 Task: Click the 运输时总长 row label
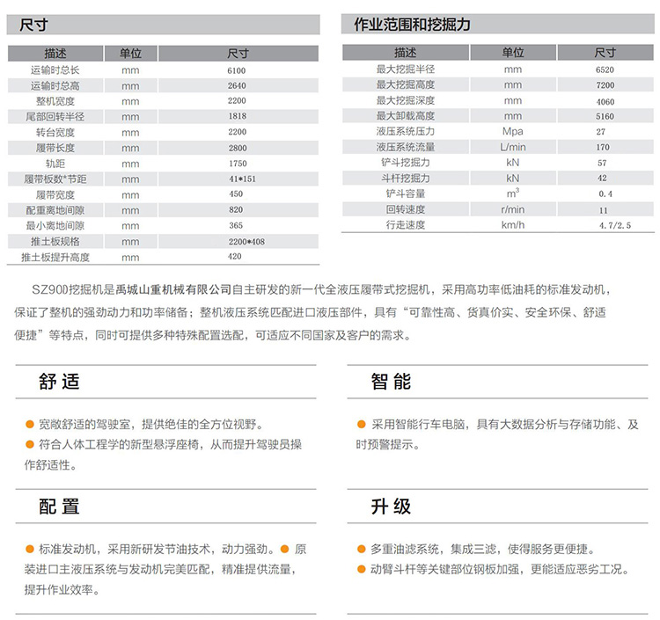click(55, 70)
